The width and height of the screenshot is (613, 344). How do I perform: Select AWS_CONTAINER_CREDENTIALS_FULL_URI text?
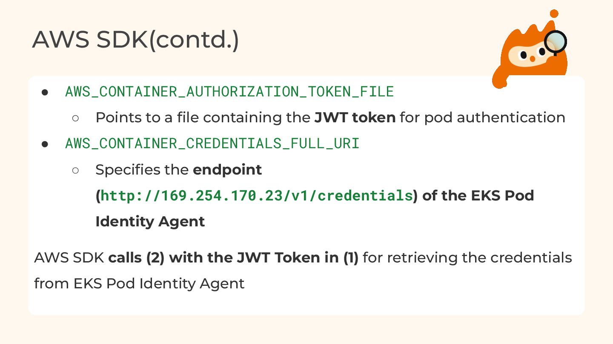pyautogui.click(x=212, y=144)
